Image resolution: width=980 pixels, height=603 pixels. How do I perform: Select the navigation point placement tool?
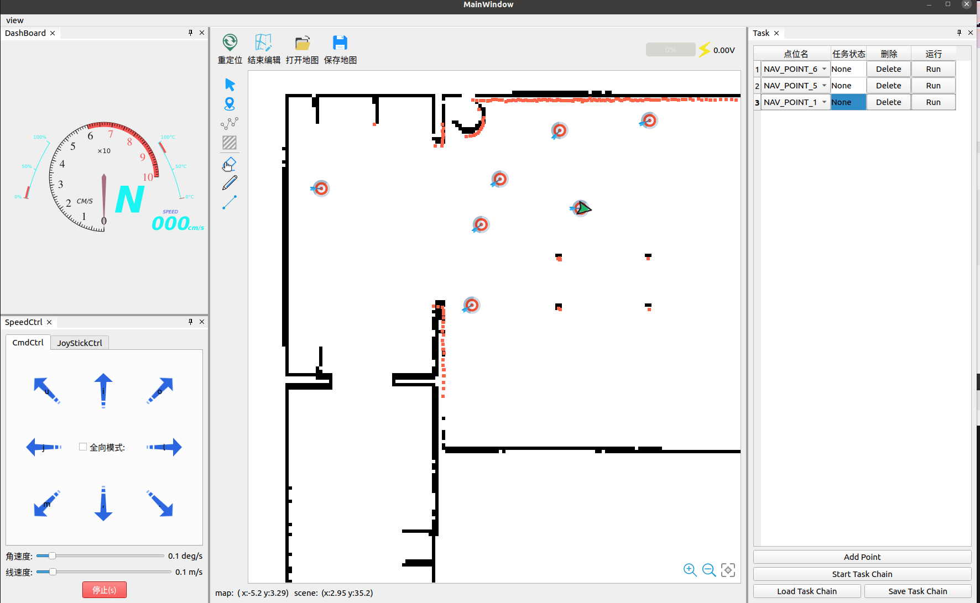230,103
